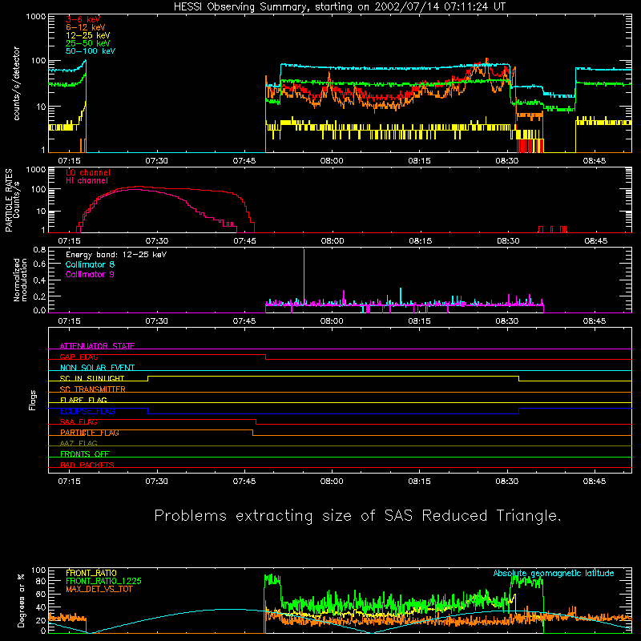
Task: Click the ATTENUATOR_STATE flag label
Action: (97, 346)
